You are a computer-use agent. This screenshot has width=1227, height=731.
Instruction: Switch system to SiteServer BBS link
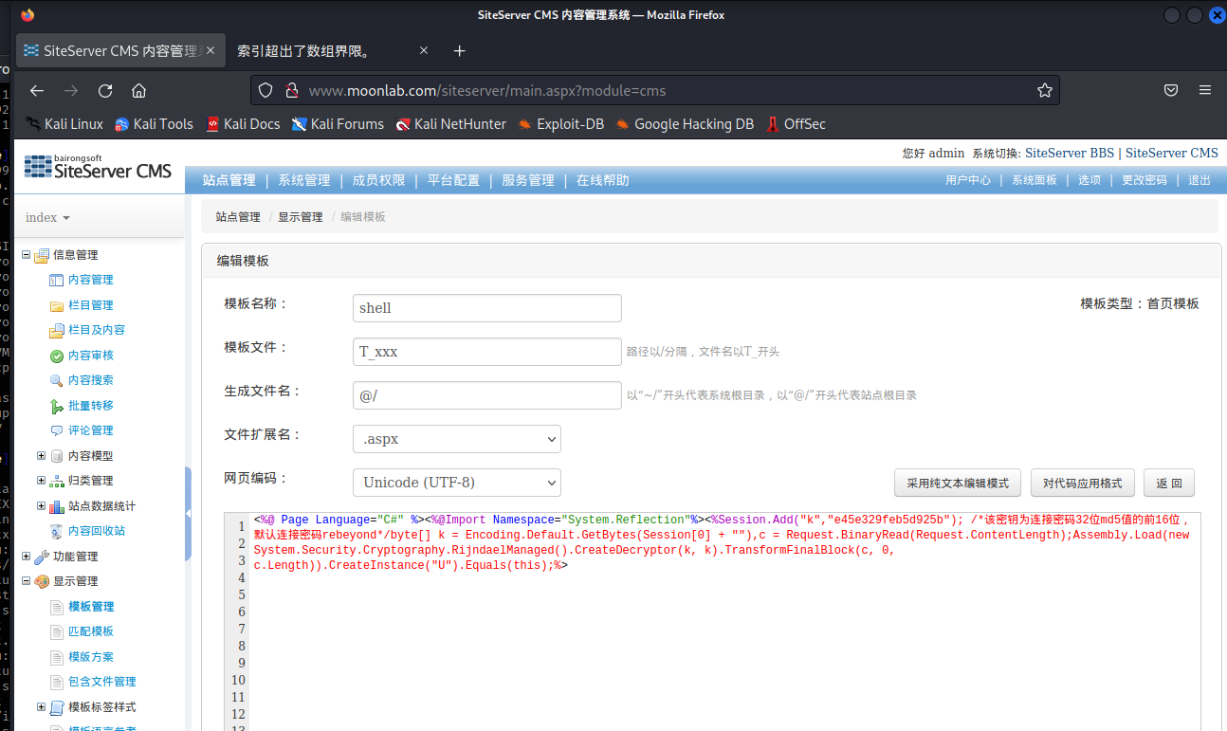(x=1070, y=153)
